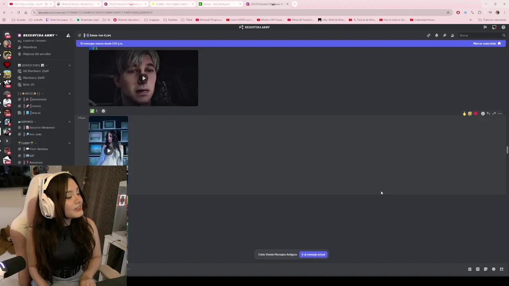The image size is (509, 286).
Task: Open Tiktok bookmark in bookmarks bar
Action: [187, 20]
